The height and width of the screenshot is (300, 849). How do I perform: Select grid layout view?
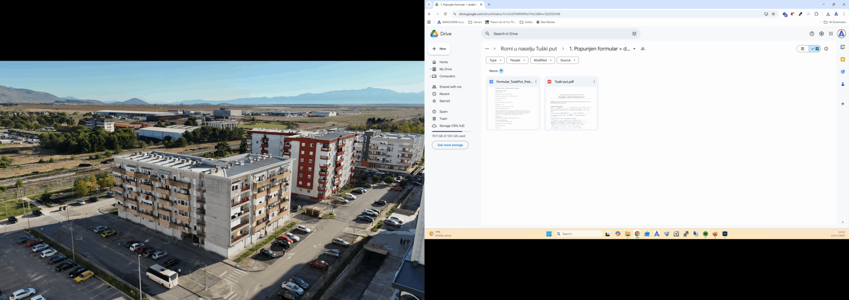pos(815,49)
